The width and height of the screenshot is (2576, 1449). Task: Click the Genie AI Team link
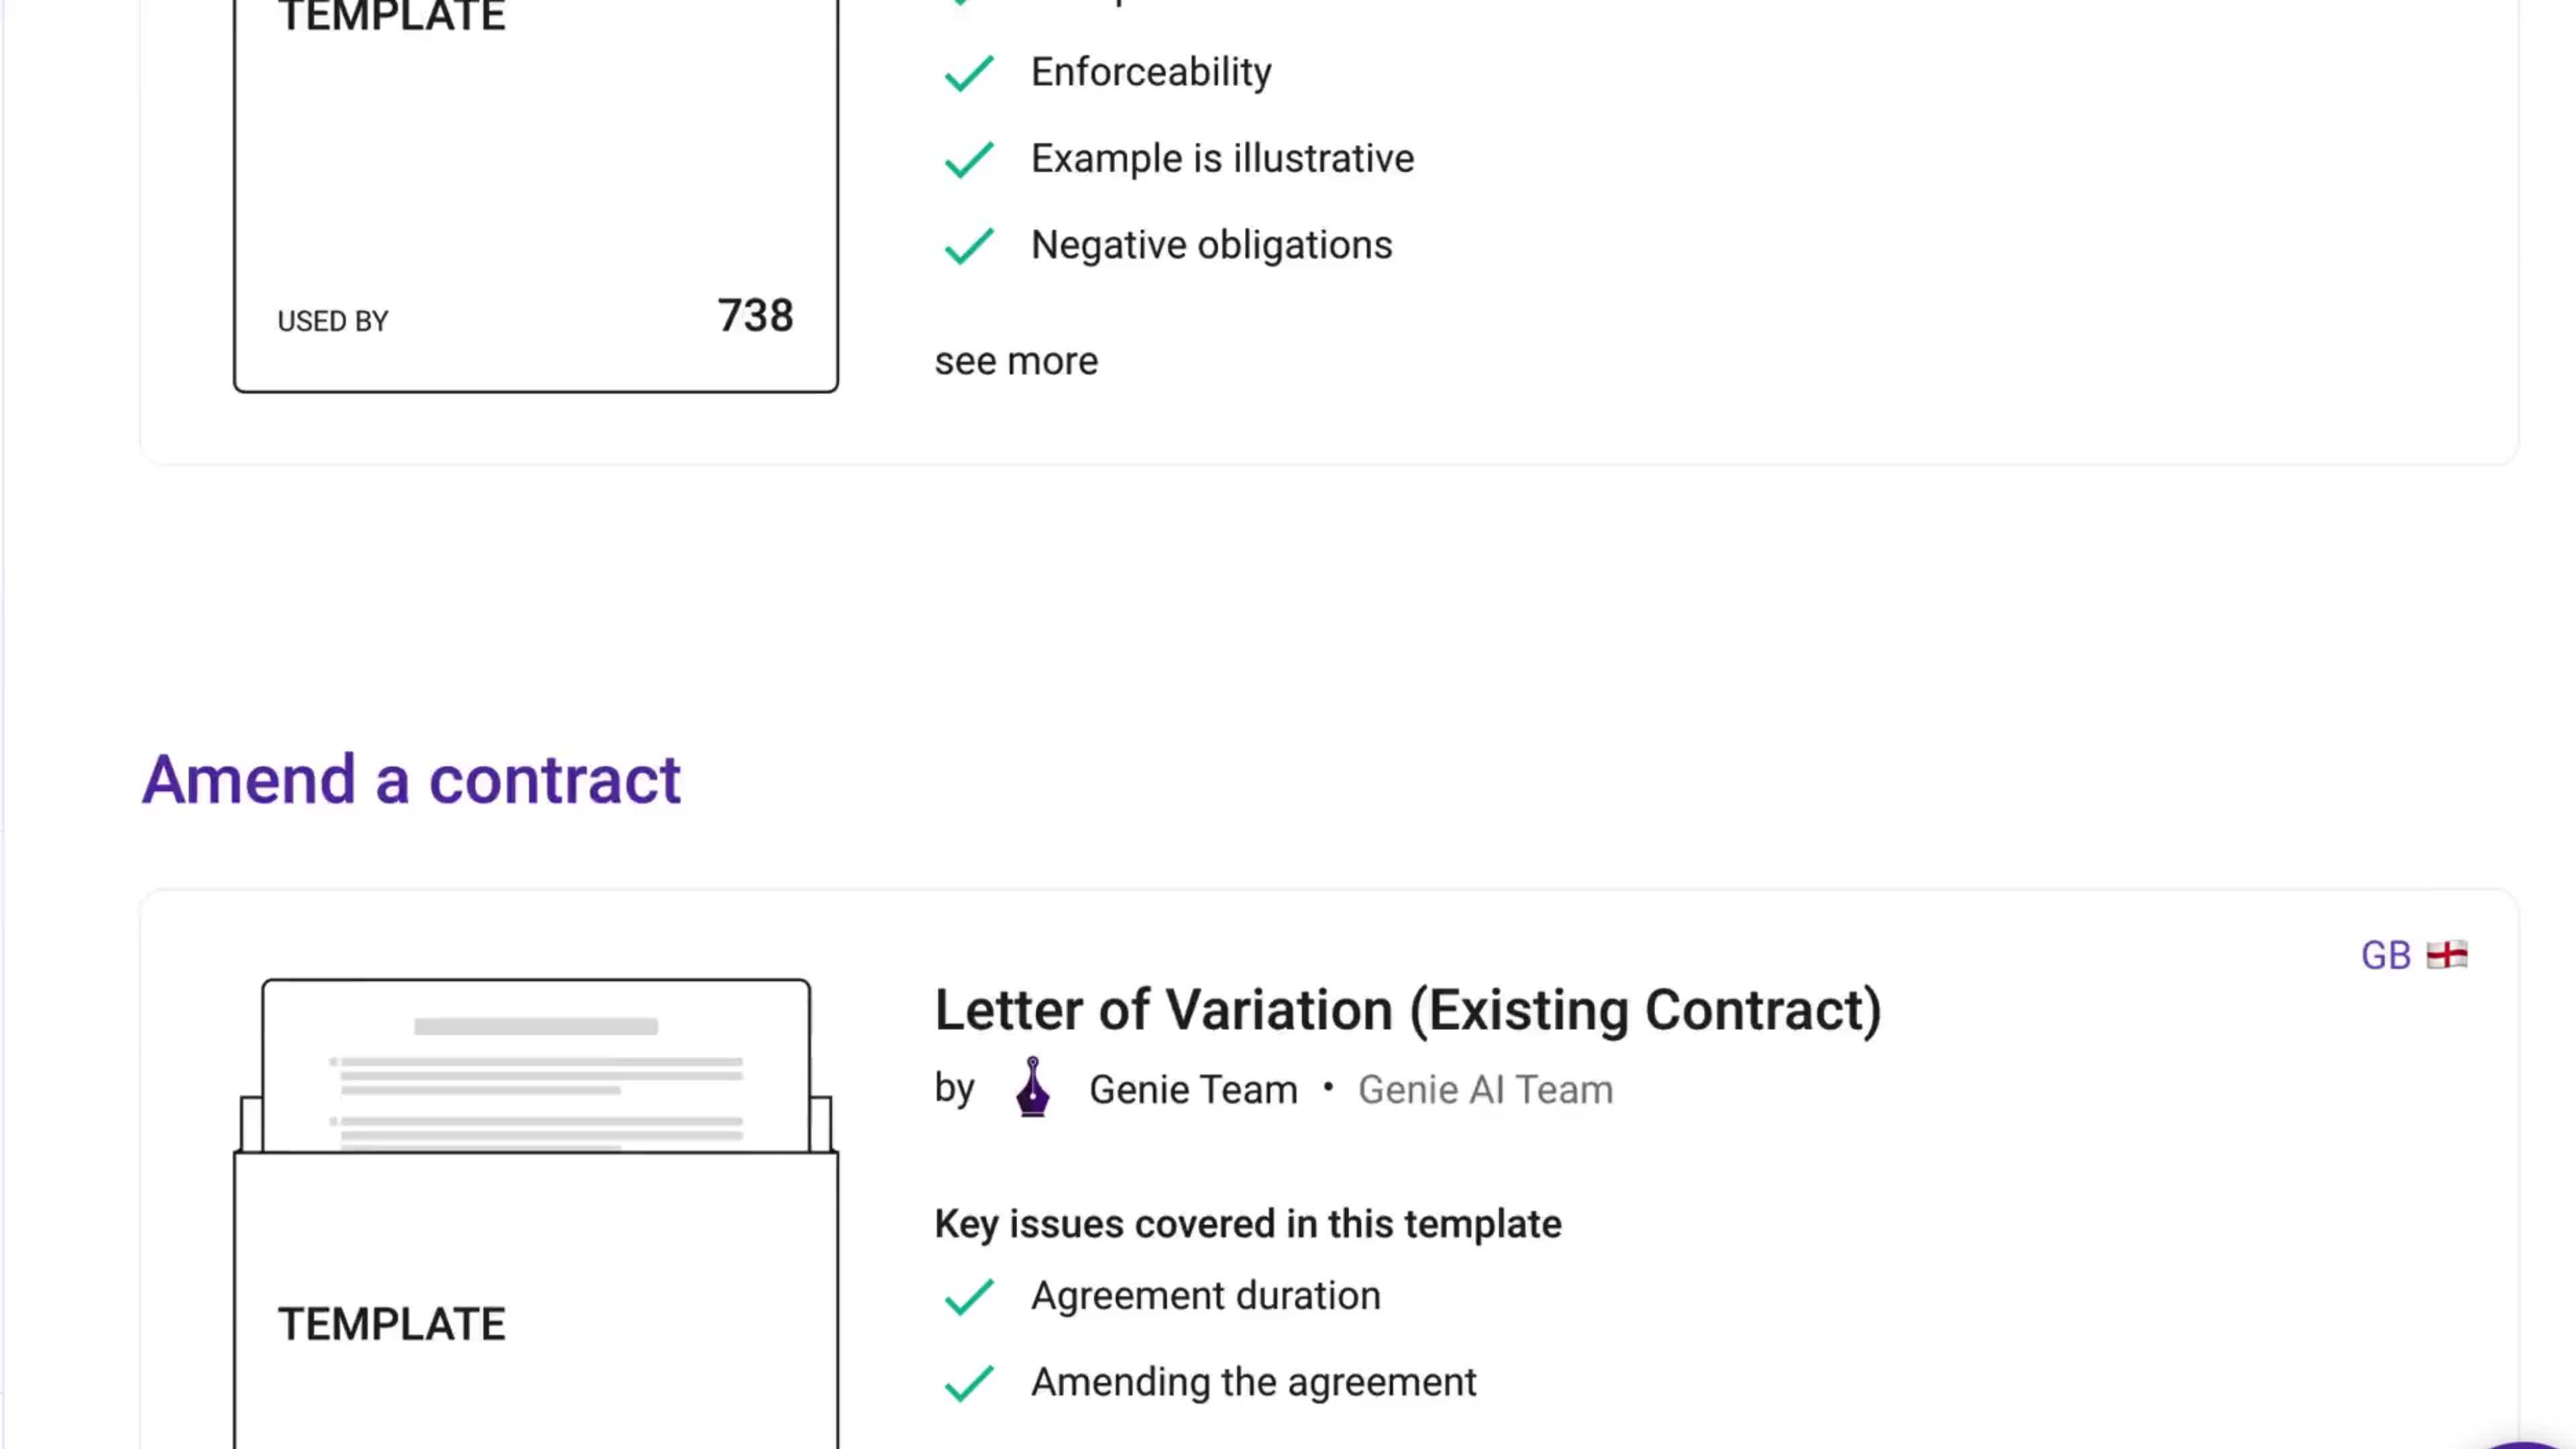coord(1485,1089)
